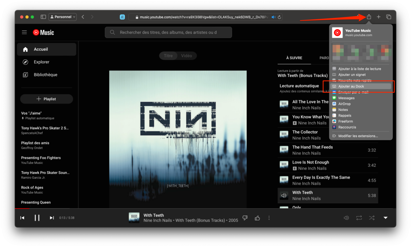
Task: Reload page icon in address bar
Action: click(280, 17)
